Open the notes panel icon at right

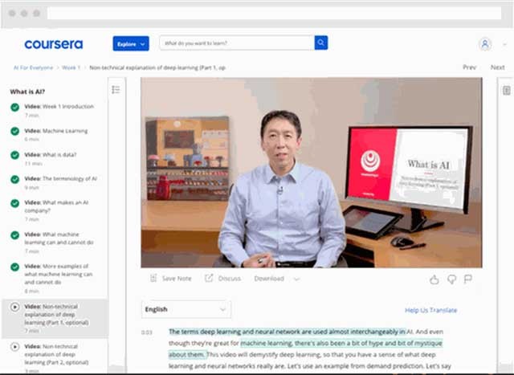(x=506, y=90)
